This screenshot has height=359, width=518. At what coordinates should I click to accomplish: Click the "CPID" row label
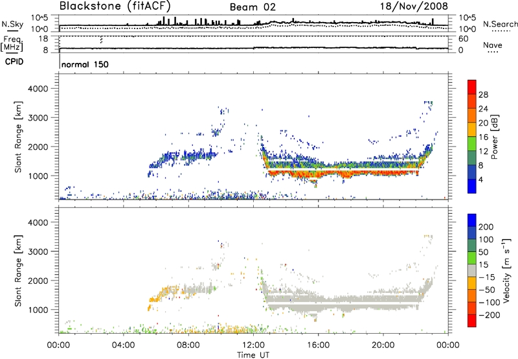pyautogui.click(x=14, y=62)
